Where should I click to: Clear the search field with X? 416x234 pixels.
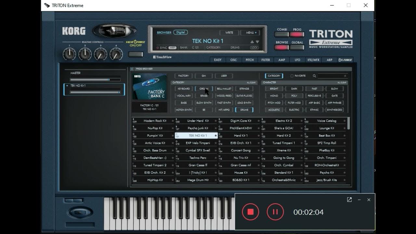[345, 76]
